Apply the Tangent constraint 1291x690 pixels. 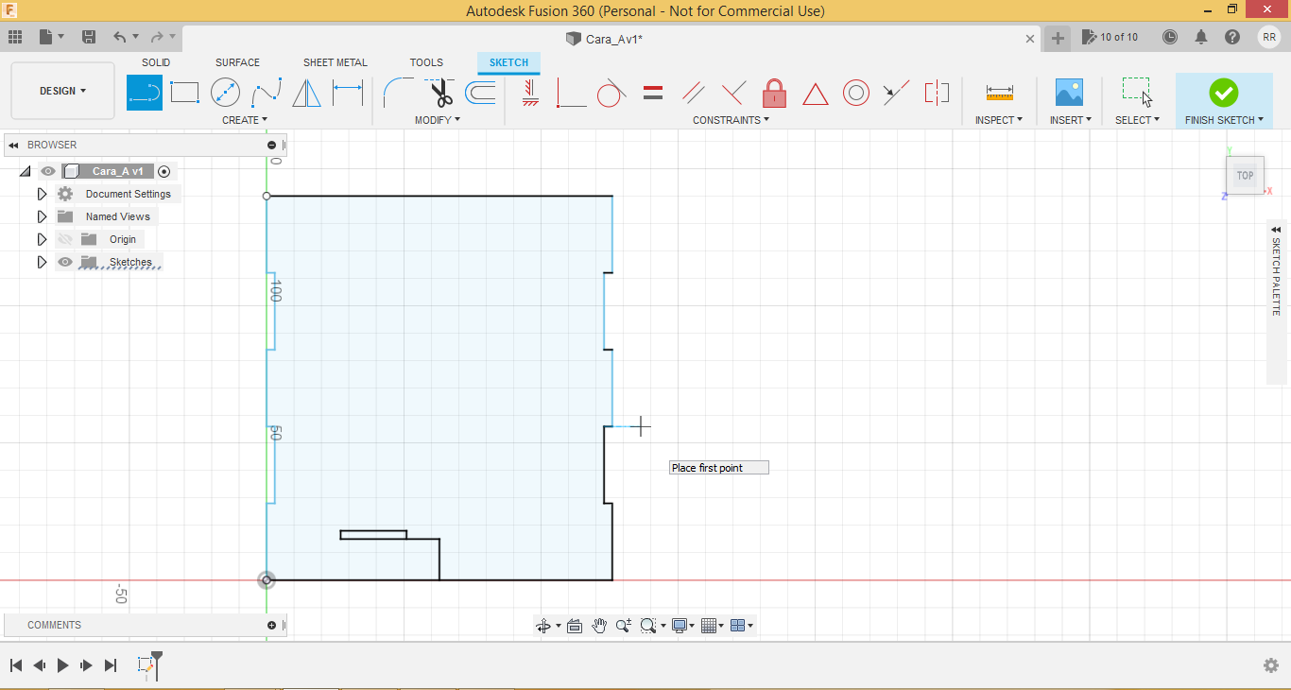coord(611,93)
